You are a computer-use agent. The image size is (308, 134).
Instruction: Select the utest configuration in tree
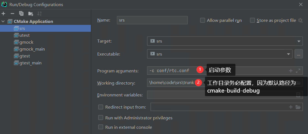click(x=24, y=35)
